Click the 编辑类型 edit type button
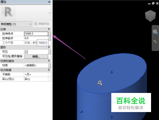This screenshot has width=159, height=120. pyautogui.click(x=41, y=24)
